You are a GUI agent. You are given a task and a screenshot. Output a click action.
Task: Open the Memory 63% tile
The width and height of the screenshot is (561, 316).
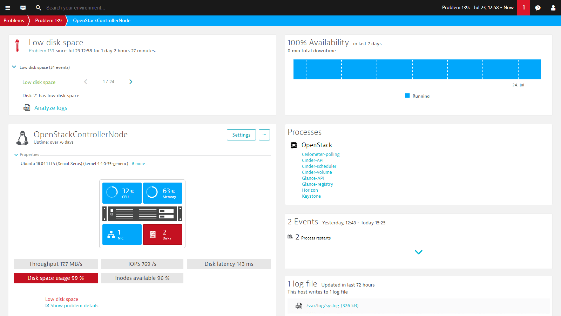[163, 193]
